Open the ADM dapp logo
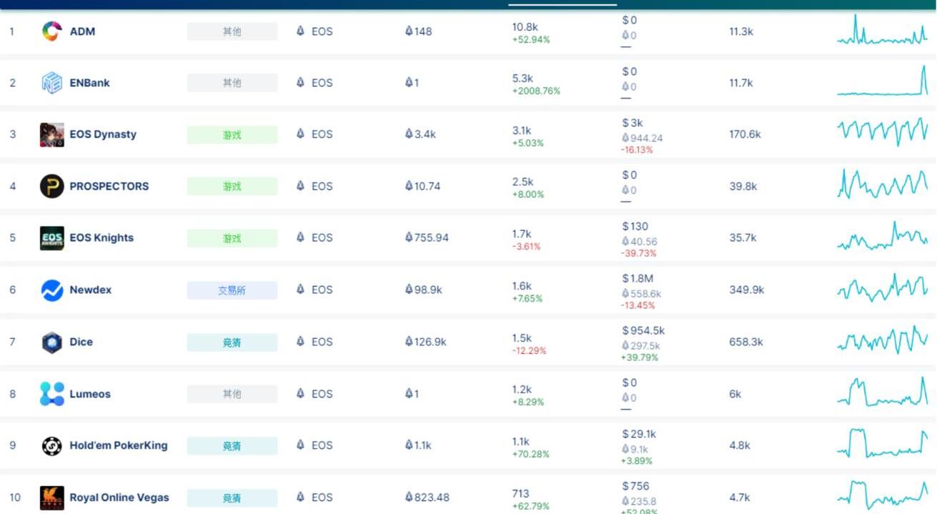 [x=52, y=31]
